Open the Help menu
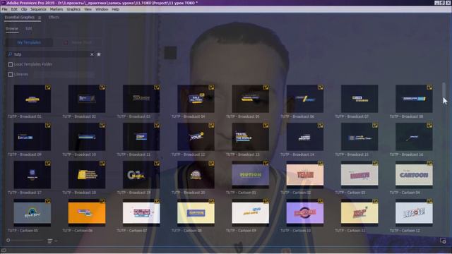452x254 pixels. point(115,9)
